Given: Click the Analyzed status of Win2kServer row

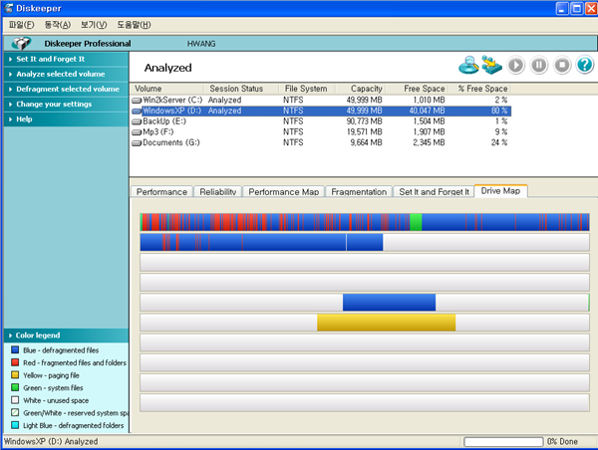Looking at the screenshot, I should click(224, 101).
